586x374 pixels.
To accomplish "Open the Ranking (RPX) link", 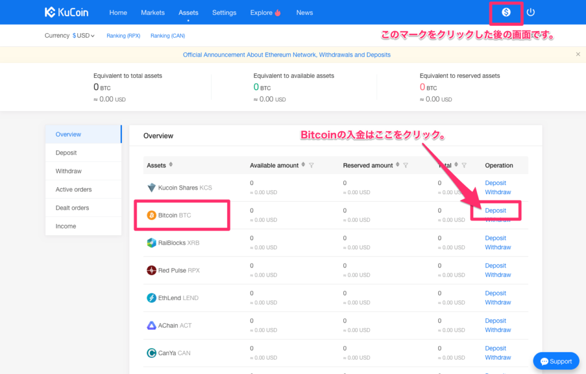I will 124,36.
